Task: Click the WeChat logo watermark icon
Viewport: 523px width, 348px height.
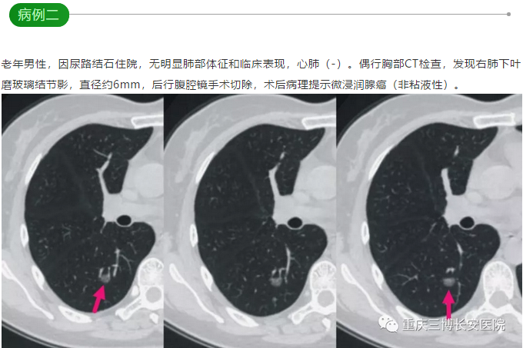Action: pyautogui.click(x=388, y=323)
